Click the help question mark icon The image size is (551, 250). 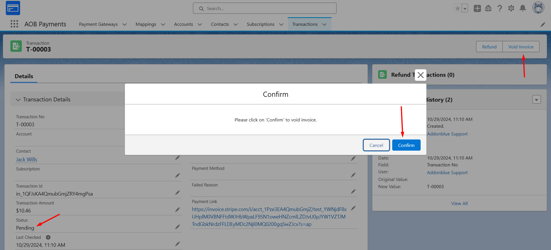pyautogui.click(x=500, y=8)
